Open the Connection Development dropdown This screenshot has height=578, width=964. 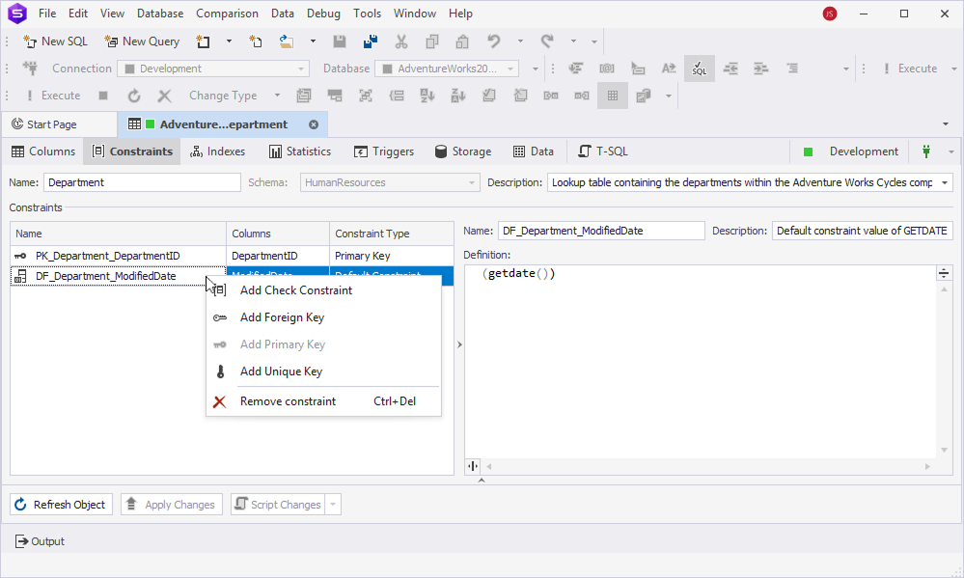point(301,69)
